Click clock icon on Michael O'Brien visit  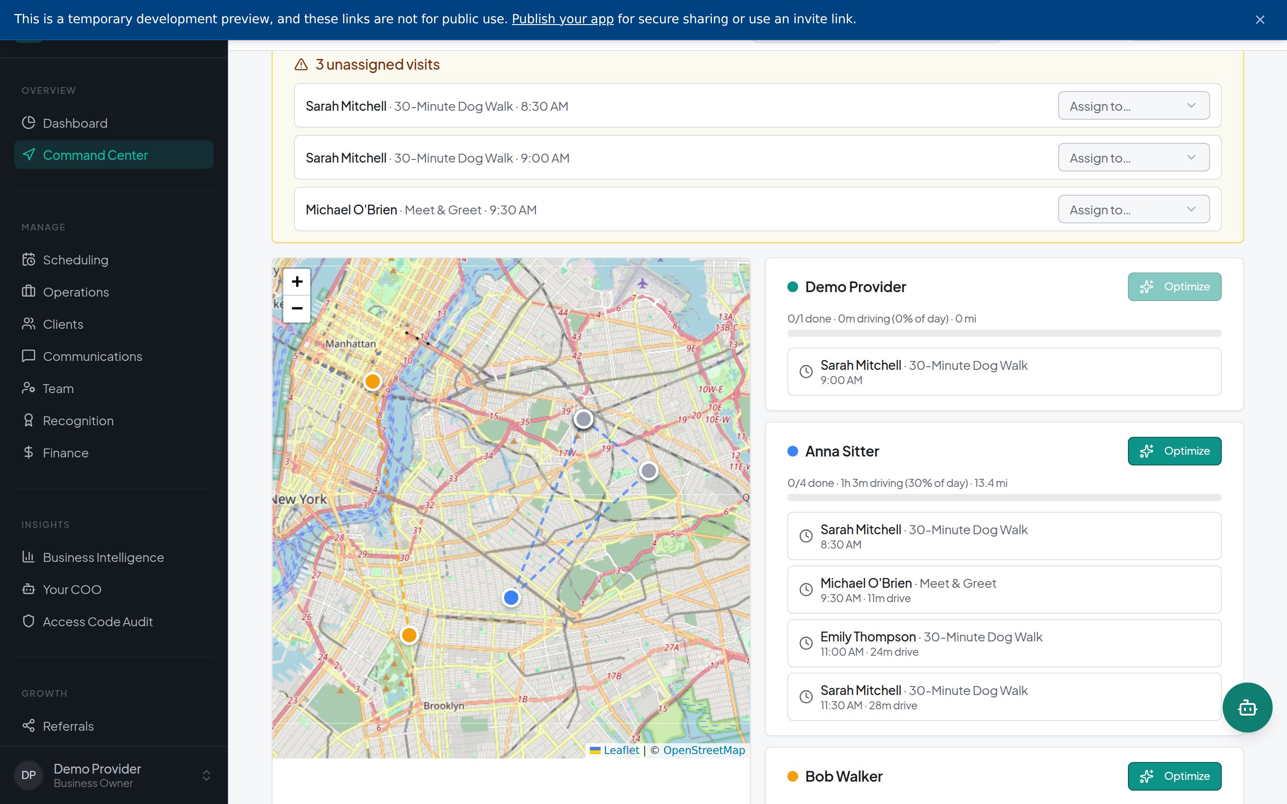click(x=806, y=590)
